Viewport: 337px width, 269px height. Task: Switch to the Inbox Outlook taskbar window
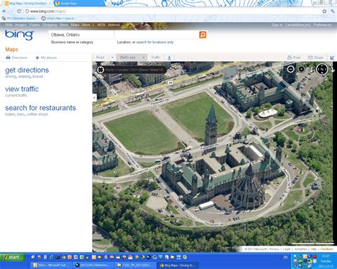pos(51,265)
